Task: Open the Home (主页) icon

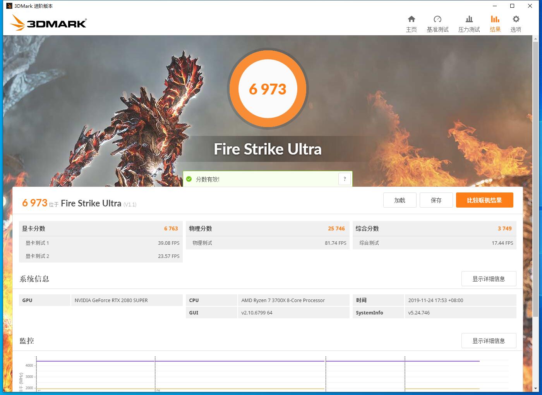Action: pos(411,19)
